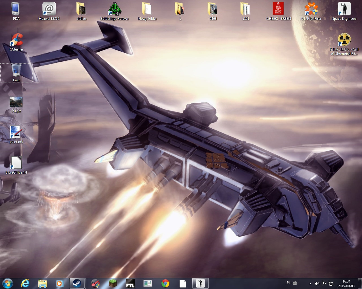
Task: Open the Windows Start menu
Action: 8,283
